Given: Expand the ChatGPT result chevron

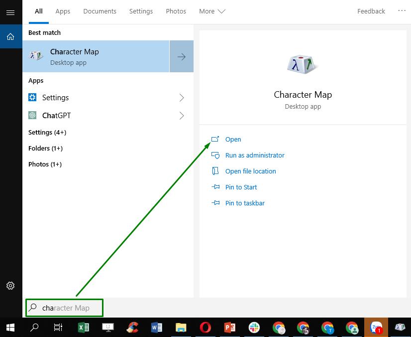Looking at the screenshot, I should [x=182, y=115].
